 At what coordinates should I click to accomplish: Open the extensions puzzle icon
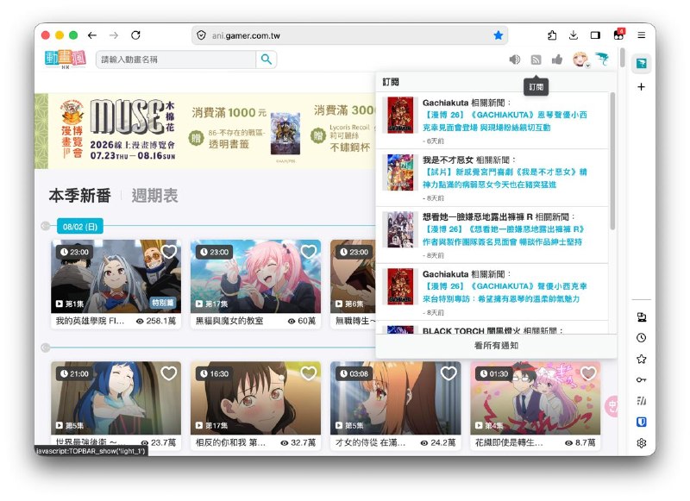click(552, 35)
